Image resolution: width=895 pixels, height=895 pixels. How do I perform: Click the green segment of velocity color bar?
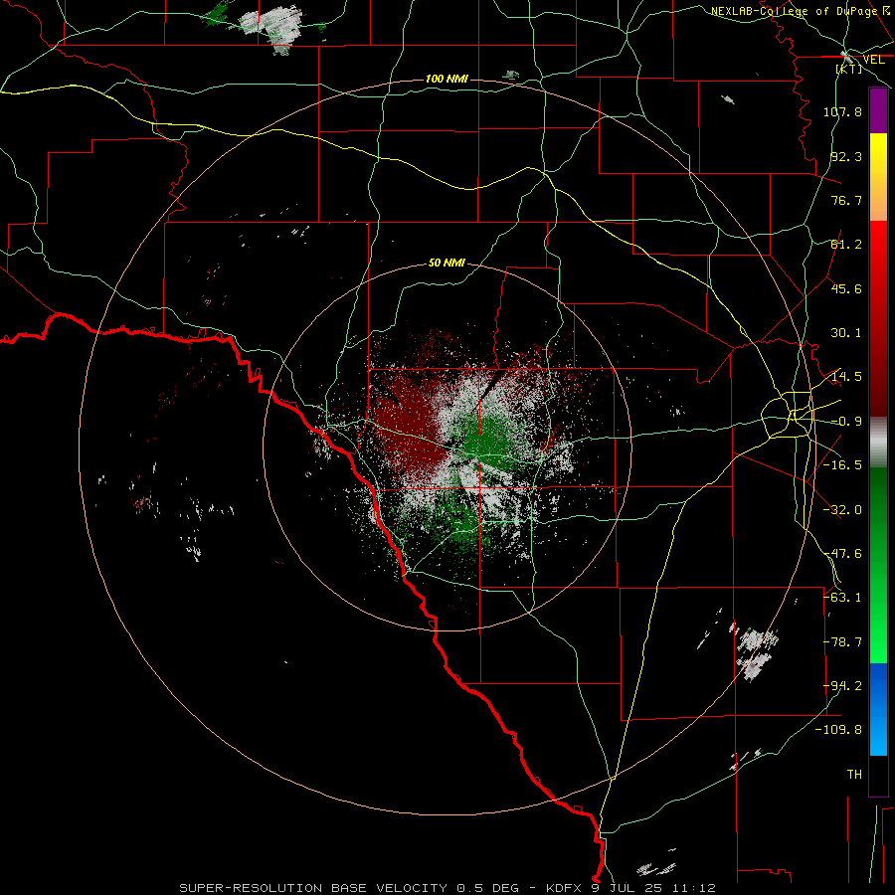point(878,565)
